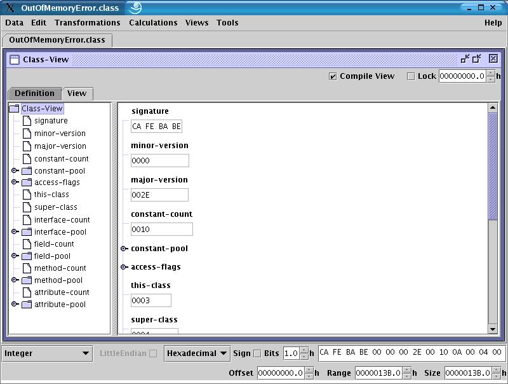Click the detach-panel icon in Class-View header
This screenshot has width=508, height=384.
[477, 59]
